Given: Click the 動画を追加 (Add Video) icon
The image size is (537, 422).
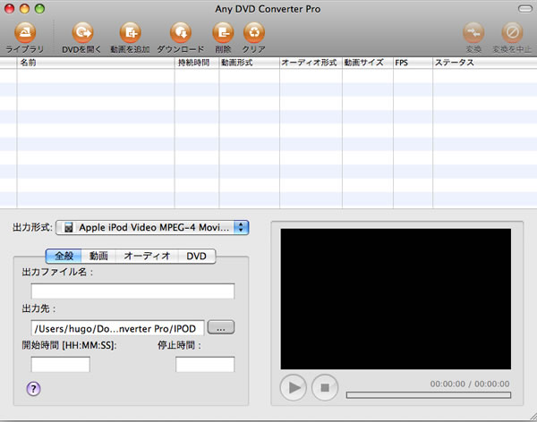Looking at the screenshot, I should [x=130, y=33].
